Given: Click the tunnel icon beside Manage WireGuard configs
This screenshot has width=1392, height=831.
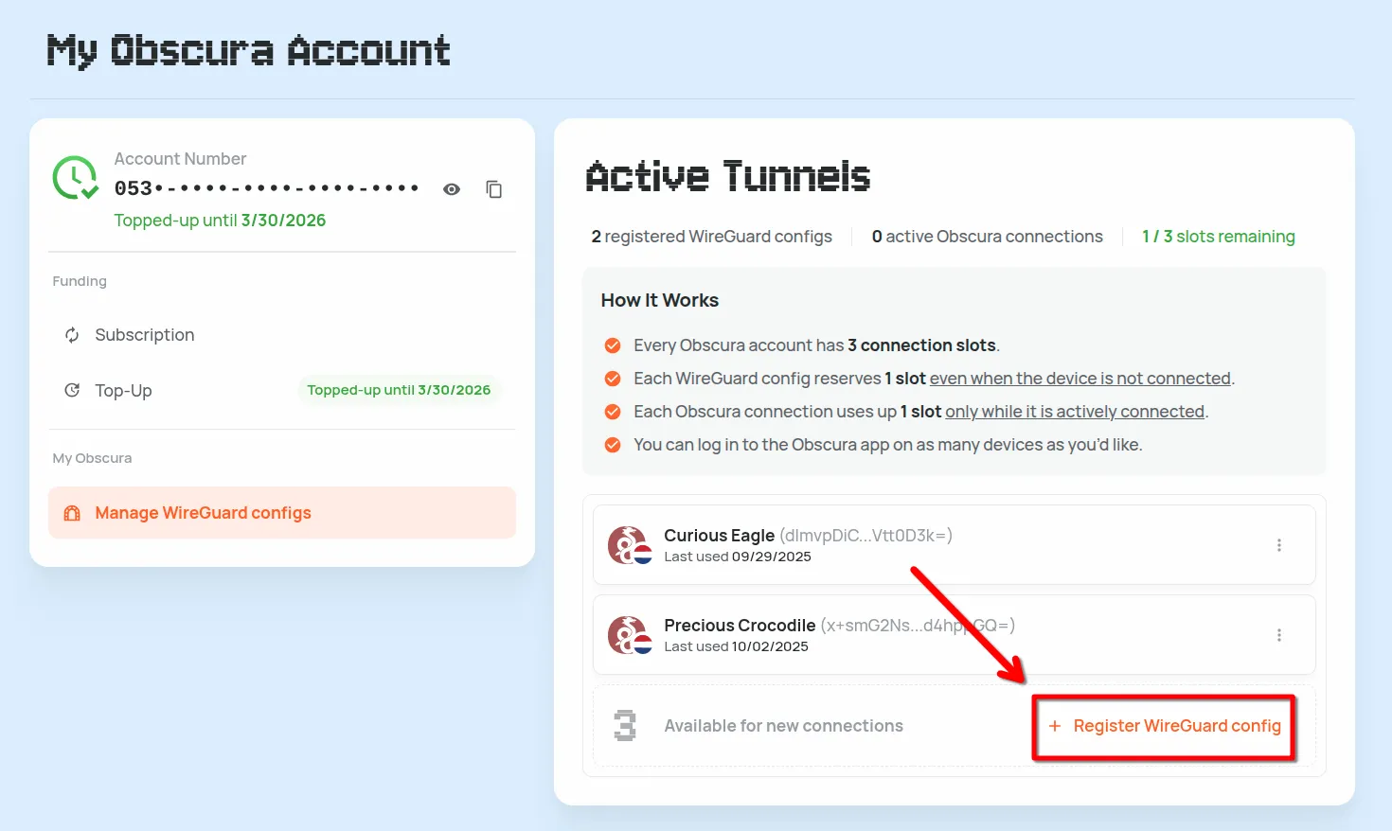Looking at the screenshot, I should point(72,512).
